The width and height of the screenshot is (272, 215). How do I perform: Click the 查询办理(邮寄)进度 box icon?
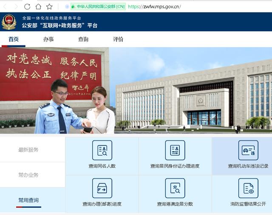coord(102,188)
